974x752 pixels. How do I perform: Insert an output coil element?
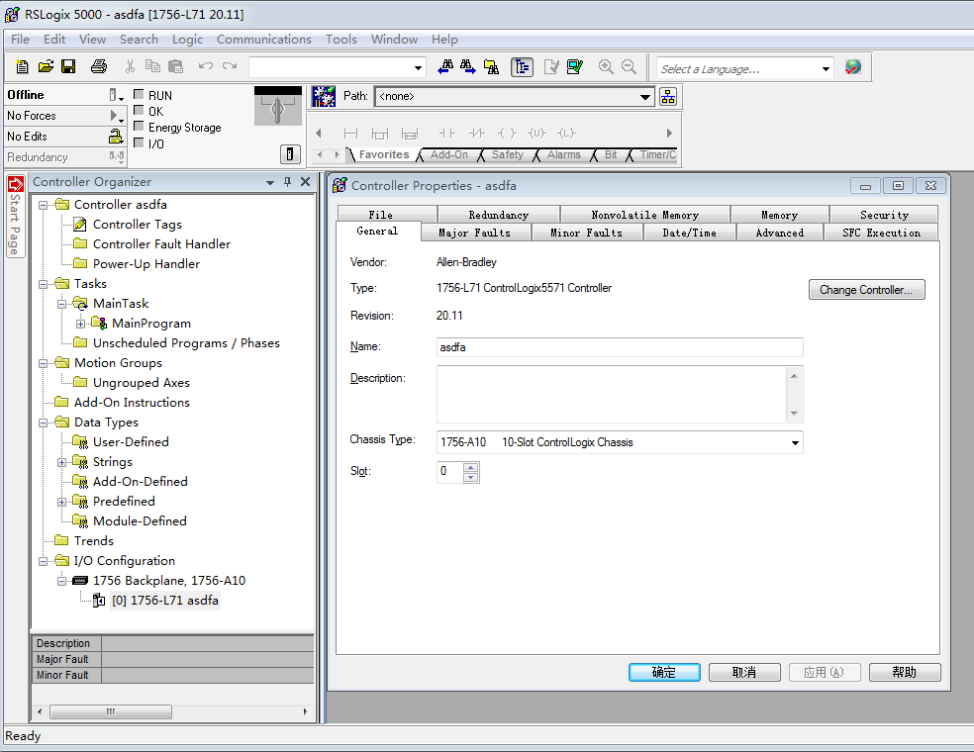point(507,133)
